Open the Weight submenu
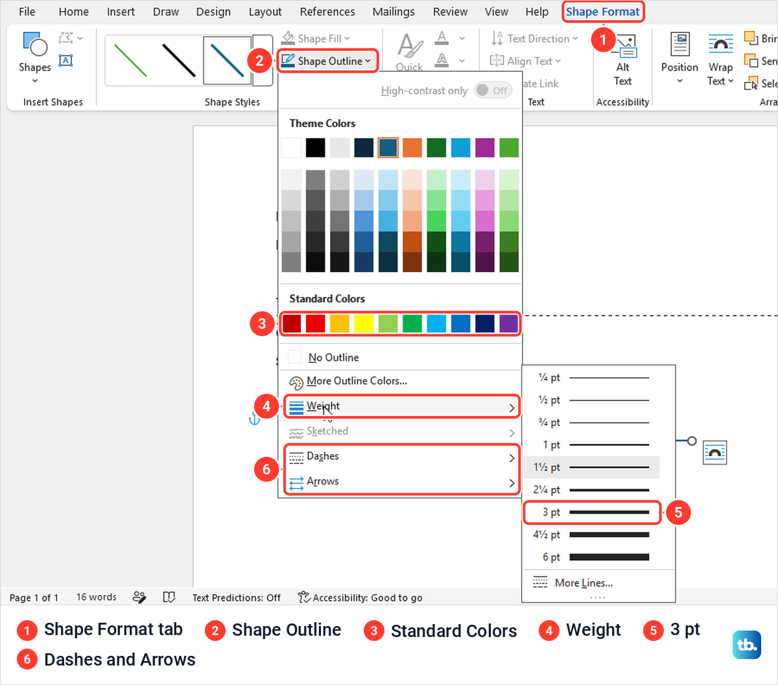Image resolution: width=778 pixels, height=685 pixels. (401, 406)
